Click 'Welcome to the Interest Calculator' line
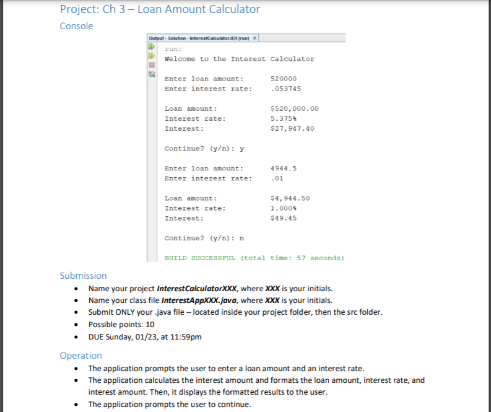This screenshot has height=412, width=491. point(239,59)
